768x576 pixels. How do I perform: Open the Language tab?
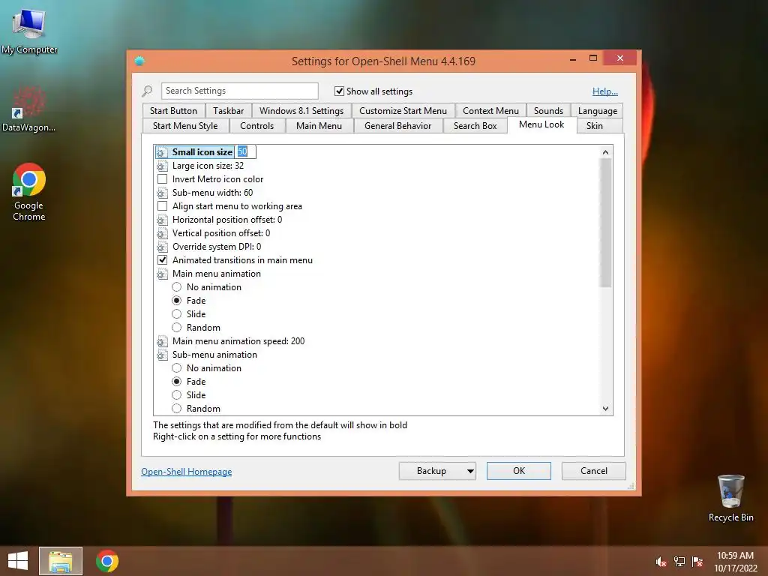click(x=598, y=111)
